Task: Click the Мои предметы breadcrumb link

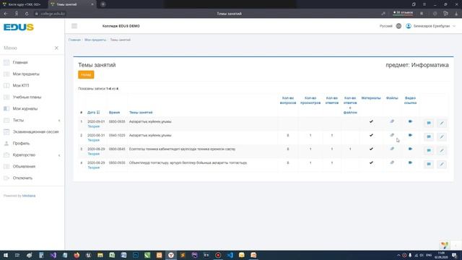Action: click(x=95, y=40)
